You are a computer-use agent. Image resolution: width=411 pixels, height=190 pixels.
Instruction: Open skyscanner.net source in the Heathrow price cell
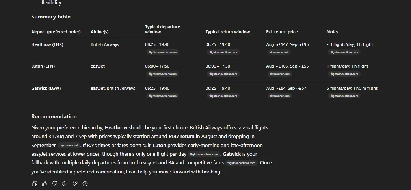pos(279,52)
